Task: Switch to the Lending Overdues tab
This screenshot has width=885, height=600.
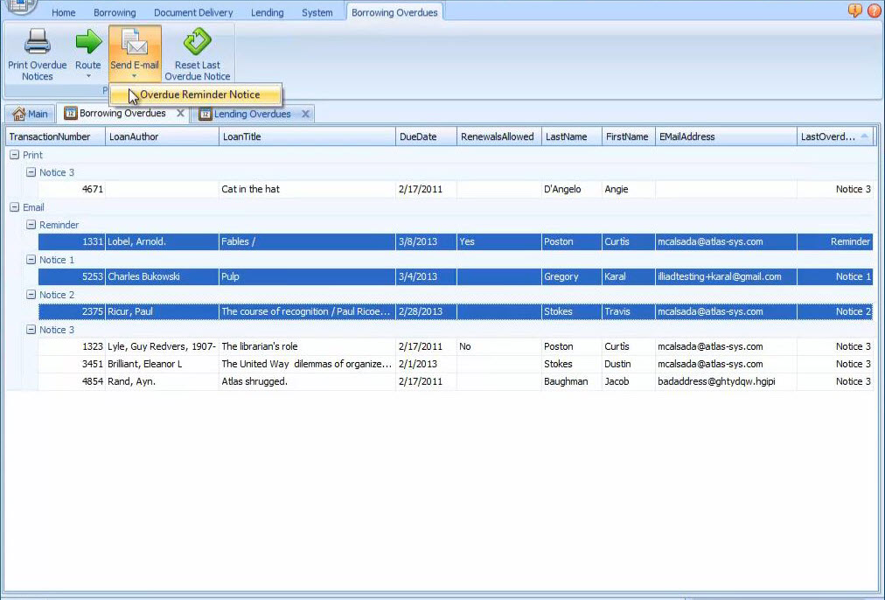Action: pos(252,114)
